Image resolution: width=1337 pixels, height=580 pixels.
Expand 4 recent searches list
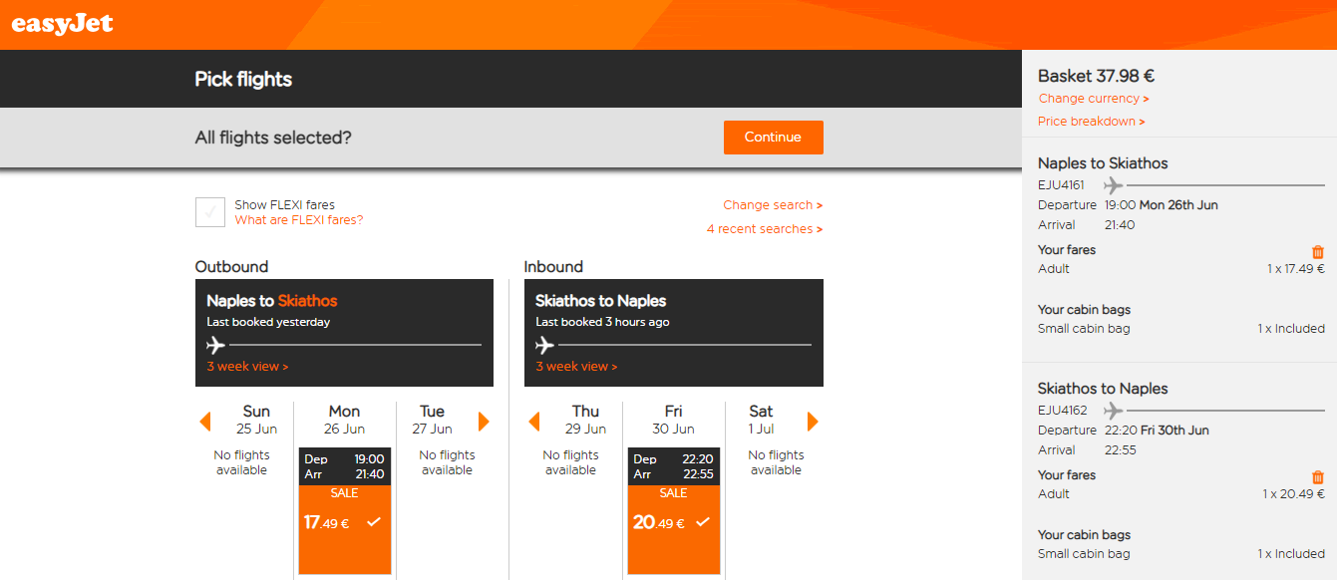tap(765, 229)
